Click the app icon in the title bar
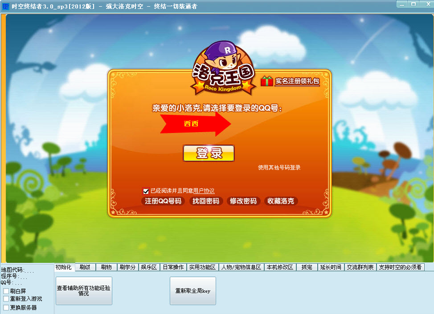This screenshot has width=434, height=314. tap(5, 6)
